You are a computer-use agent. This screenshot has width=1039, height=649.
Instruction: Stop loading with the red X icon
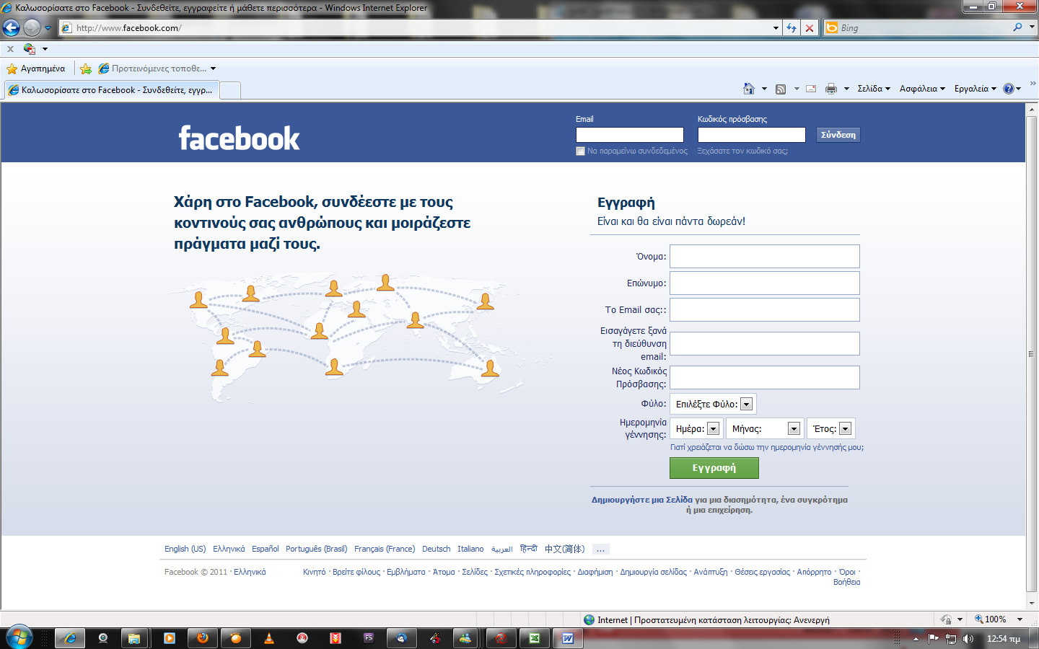[x=810, y=28]
